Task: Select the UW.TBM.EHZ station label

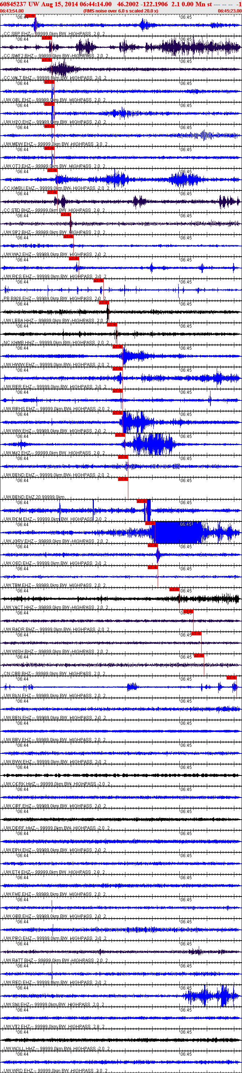Action: [x=54, y=586]
